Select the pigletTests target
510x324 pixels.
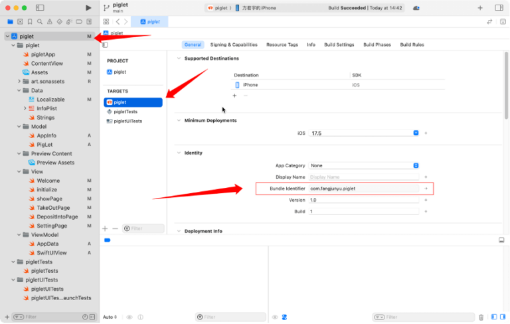click(x=126, y=112)
